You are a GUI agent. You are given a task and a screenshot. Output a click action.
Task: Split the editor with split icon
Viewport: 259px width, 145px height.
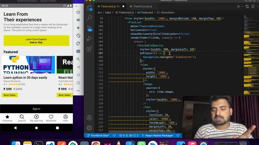click(x=253, y=6)
